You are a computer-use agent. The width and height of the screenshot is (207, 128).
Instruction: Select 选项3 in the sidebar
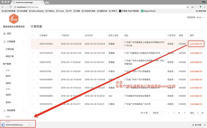(x=8, y=95)
